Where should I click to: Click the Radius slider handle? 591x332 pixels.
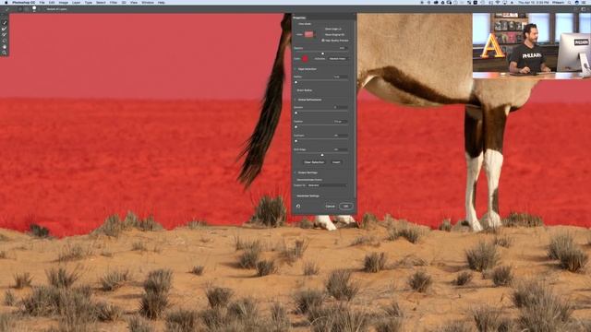tap(295, 82)
